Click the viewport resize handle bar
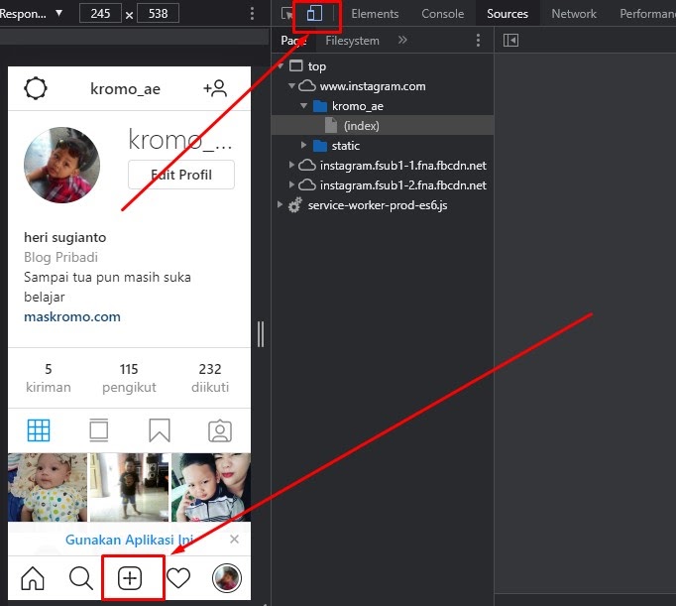 click(261, 334)
